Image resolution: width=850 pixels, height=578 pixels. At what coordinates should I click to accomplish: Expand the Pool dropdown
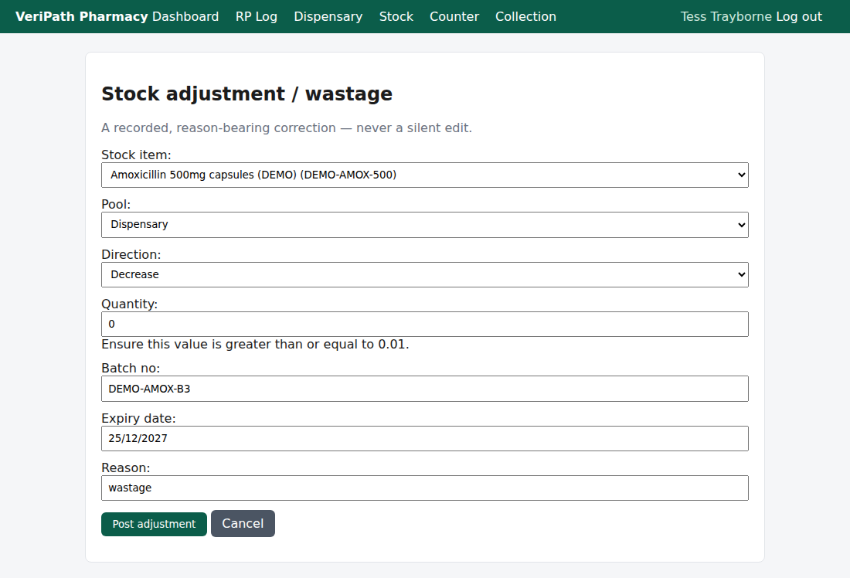point(424,224)
